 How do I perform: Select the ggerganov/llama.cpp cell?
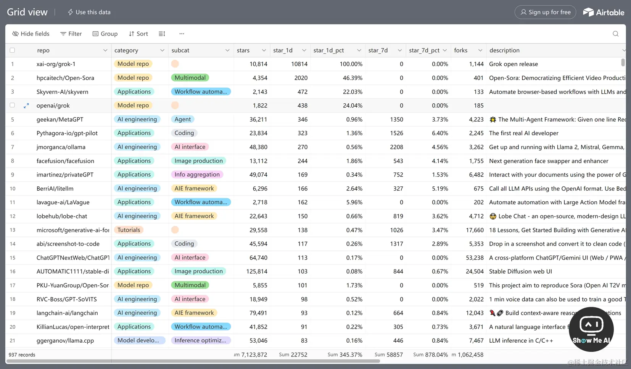pyautogui.click(x=58, y=341)
